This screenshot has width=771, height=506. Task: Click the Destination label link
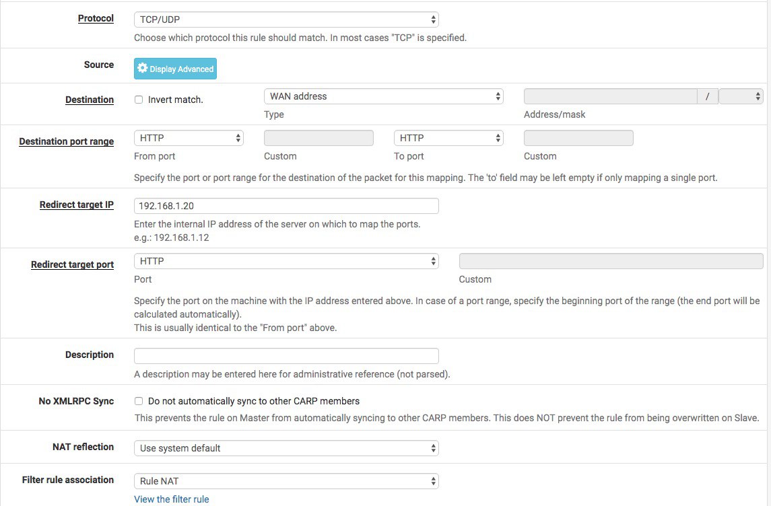click(90, 100)
